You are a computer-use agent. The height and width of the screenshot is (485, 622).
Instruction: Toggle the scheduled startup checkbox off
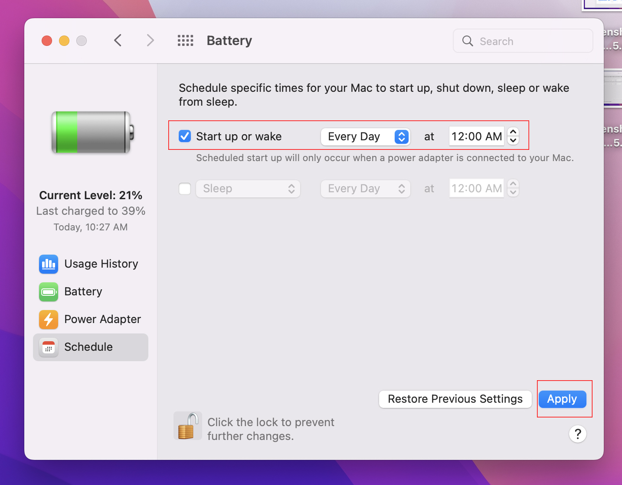184,136
